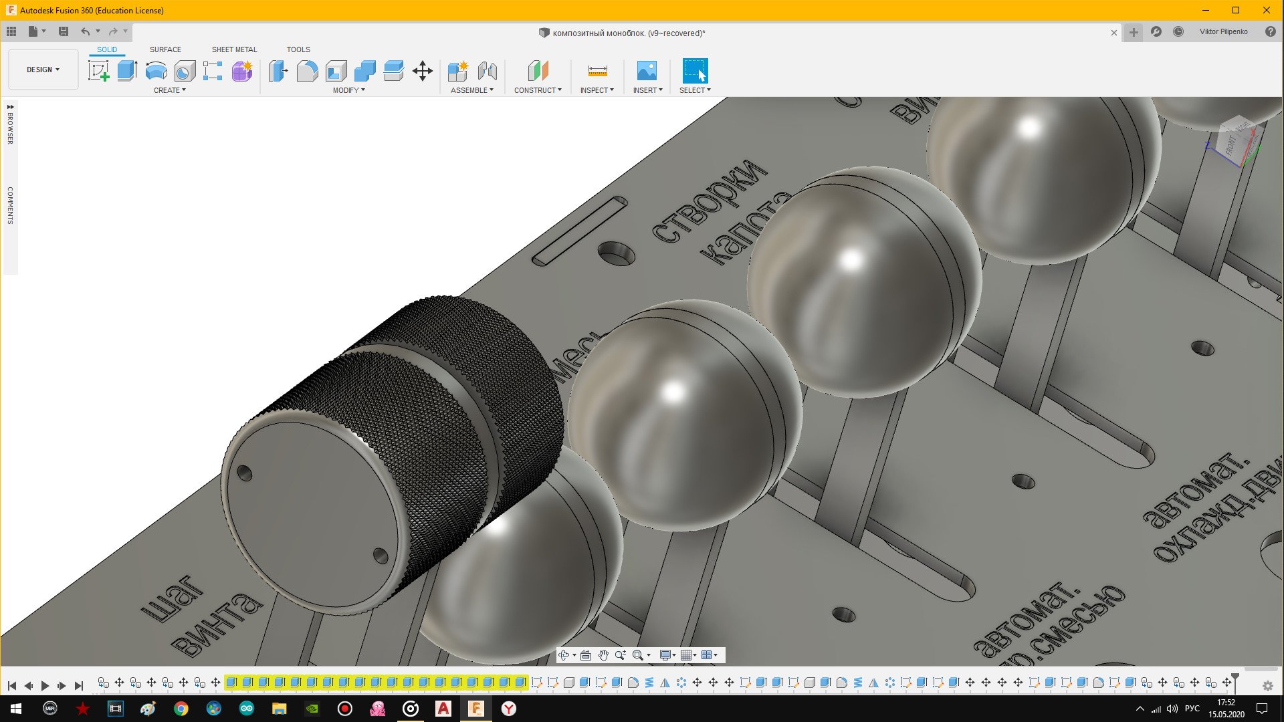The image size is (1284, 722).
Task: Click the Extrude tool icon
Action: [127, 71]
